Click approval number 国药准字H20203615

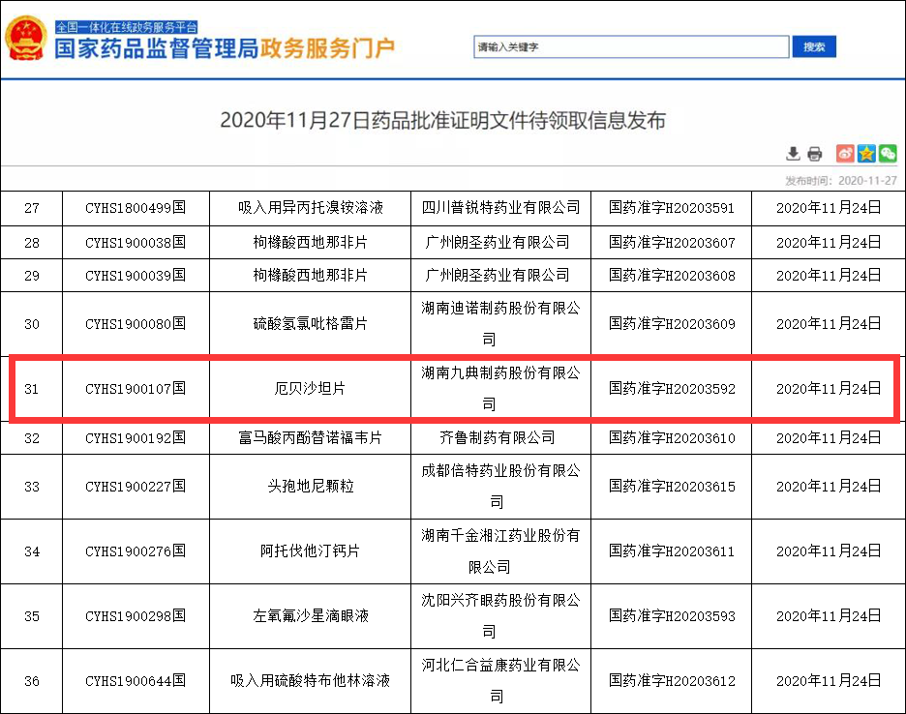(x=672, y=487)
